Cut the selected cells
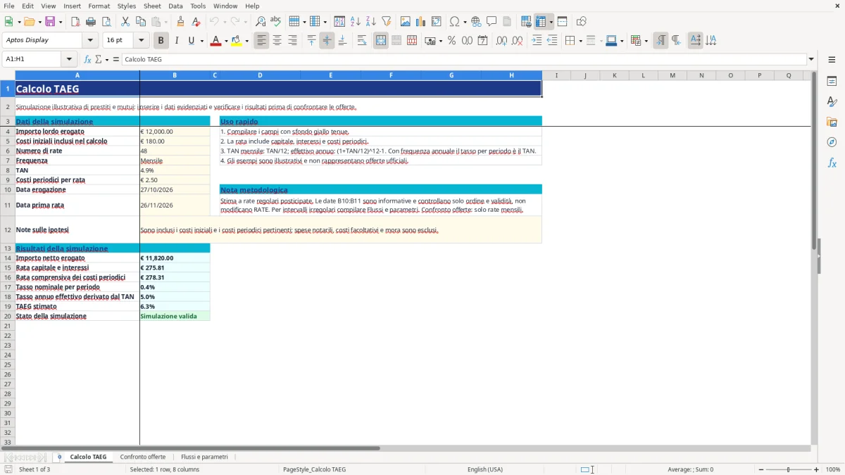 point(125,22)
